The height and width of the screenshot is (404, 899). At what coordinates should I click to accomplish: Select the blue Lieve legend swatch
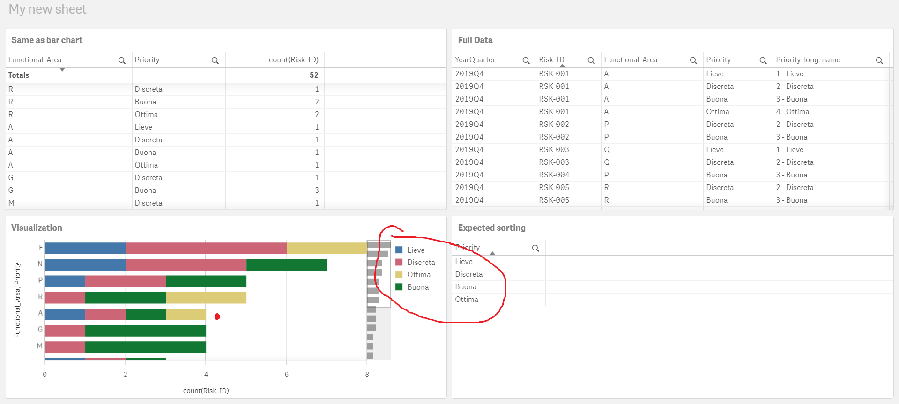click(399, 250)
